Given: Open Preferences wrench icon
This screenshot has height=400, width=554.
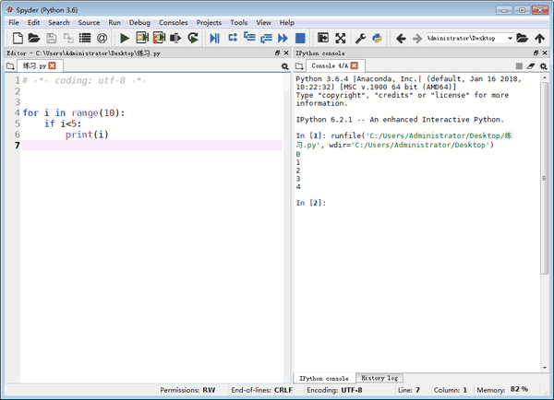Looking at the screenshot, I should click(x=360, y=38).
